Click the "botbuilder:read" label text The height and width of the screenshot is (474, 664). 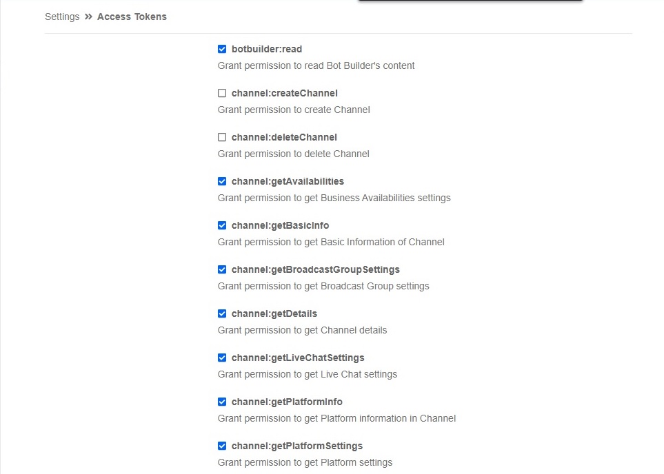point(267,49)
